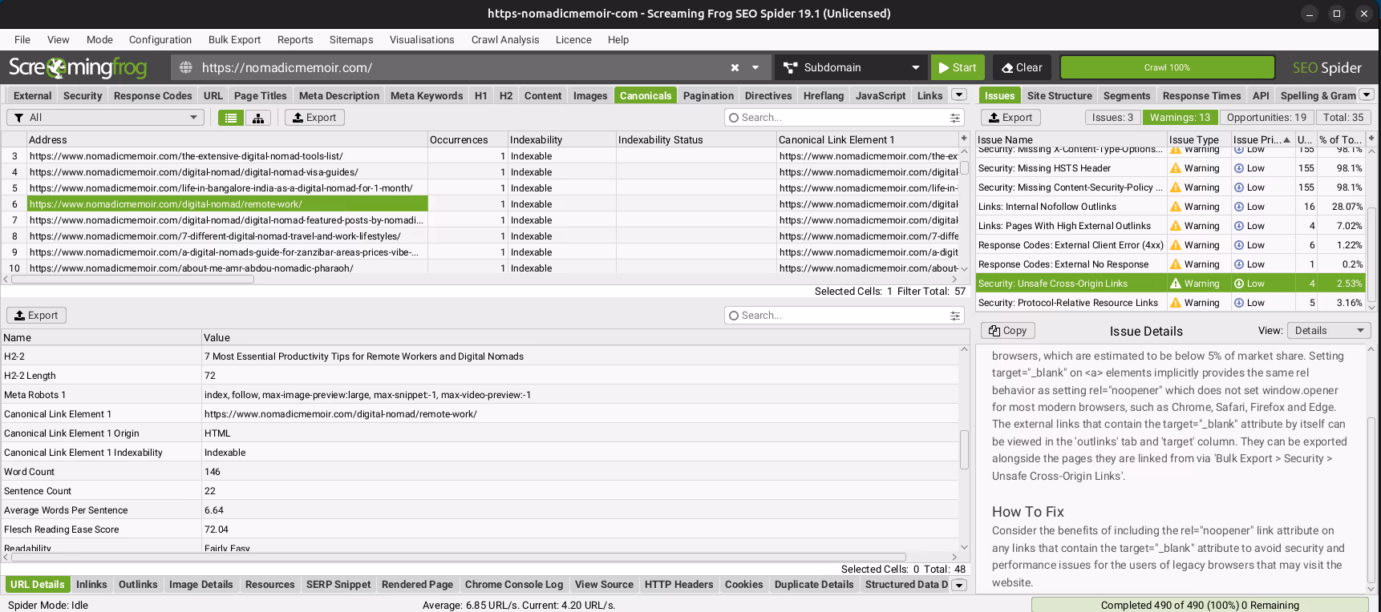The image size is (1381, 612).
Task: Filter by Opportunities: 19
Action: point(1266,118)
